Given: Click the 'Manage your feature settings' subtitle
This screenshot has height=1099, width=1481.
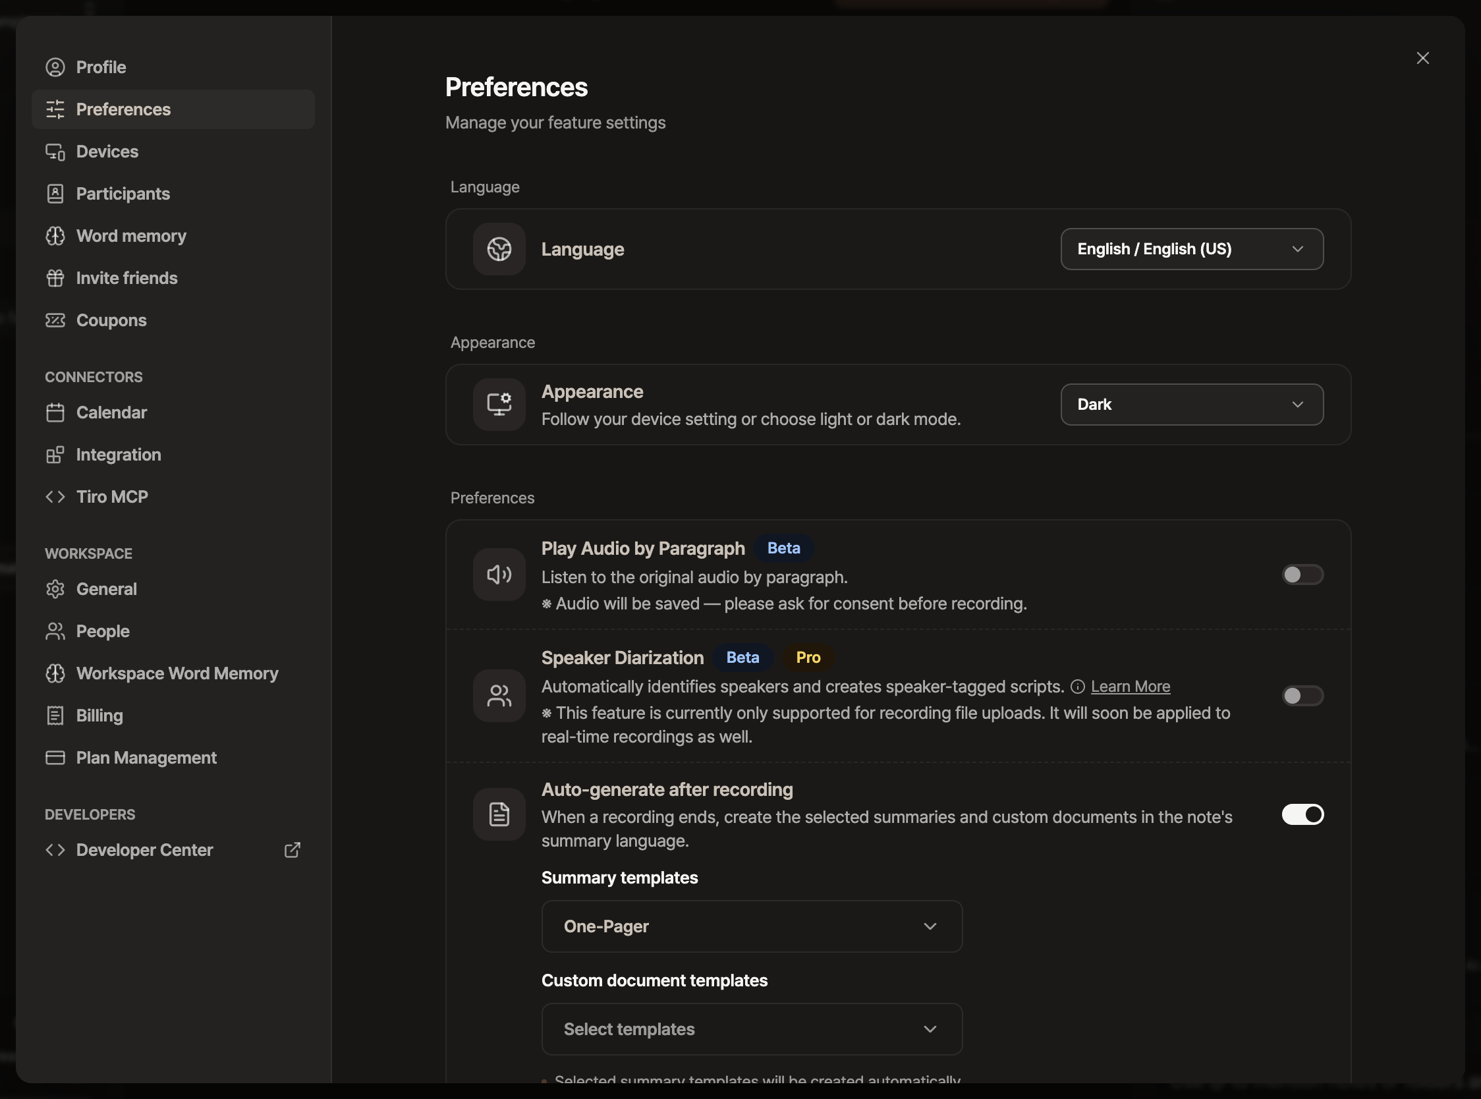Looking at the screenshot, I should click(555, 123).
